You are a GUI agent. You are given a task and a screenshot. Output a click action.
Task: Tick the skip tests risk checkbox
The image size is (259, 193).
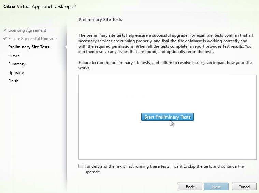81,166
